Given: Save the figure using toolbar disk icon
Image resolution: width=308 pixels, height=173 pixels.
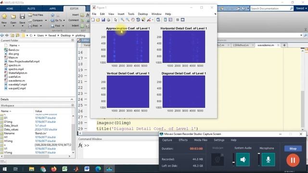Looking at the screenshot, I should [103, 20].
